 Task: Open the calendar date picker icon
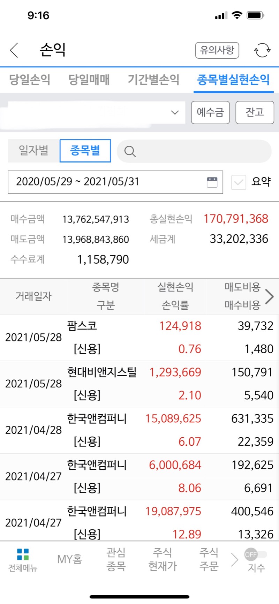(212, 182)
